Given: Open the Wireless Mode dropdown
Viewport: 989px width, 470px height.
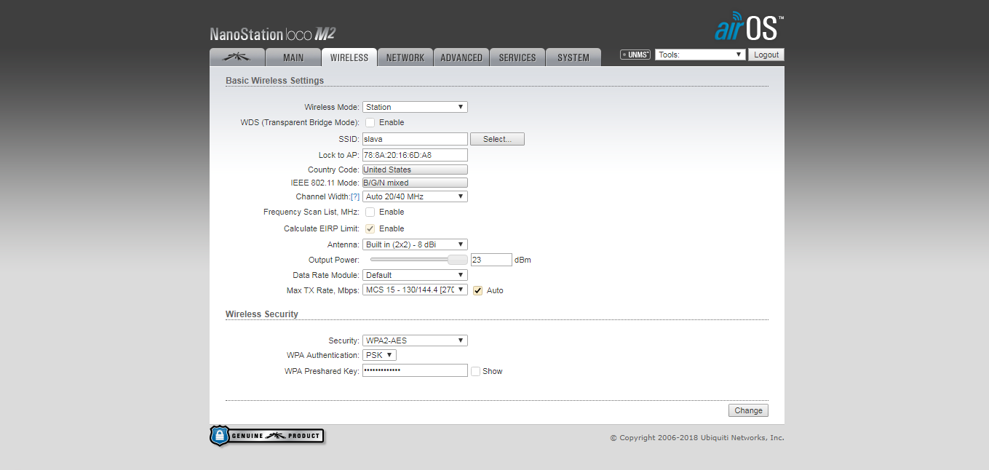Looking at the screenshot, I should 415,107.
